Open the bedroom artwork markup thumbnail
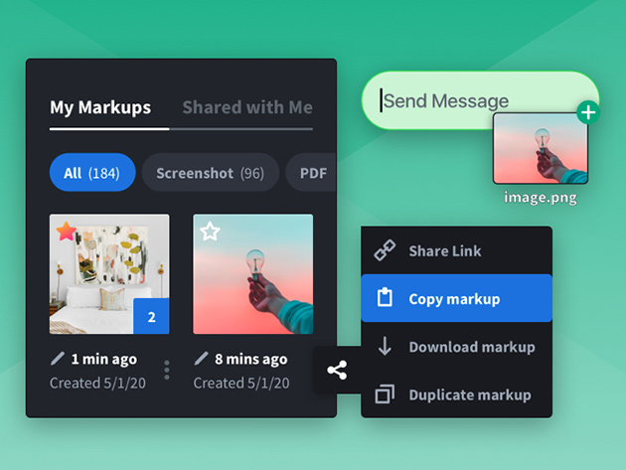This screenshot has width=626, height=470. coord(109,274)
